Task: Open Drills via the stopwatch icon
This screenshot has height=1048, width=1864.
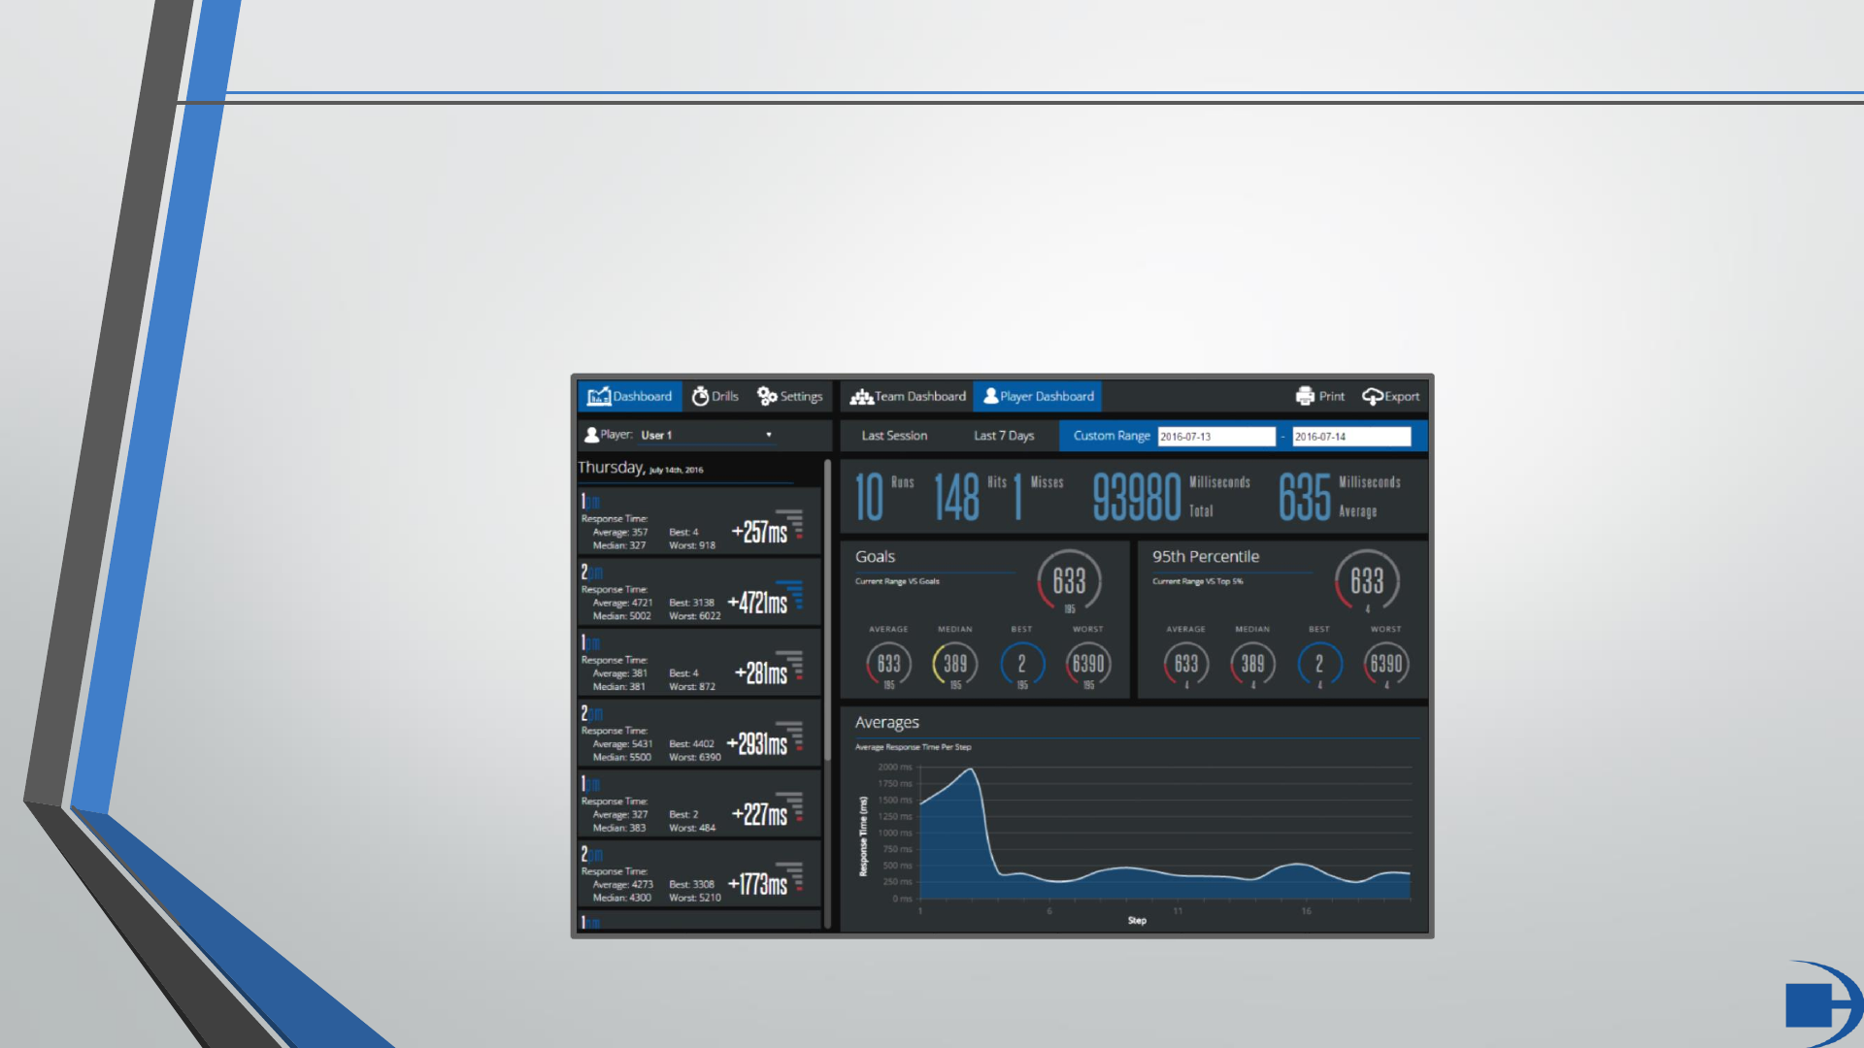Action: pos(700,396)
